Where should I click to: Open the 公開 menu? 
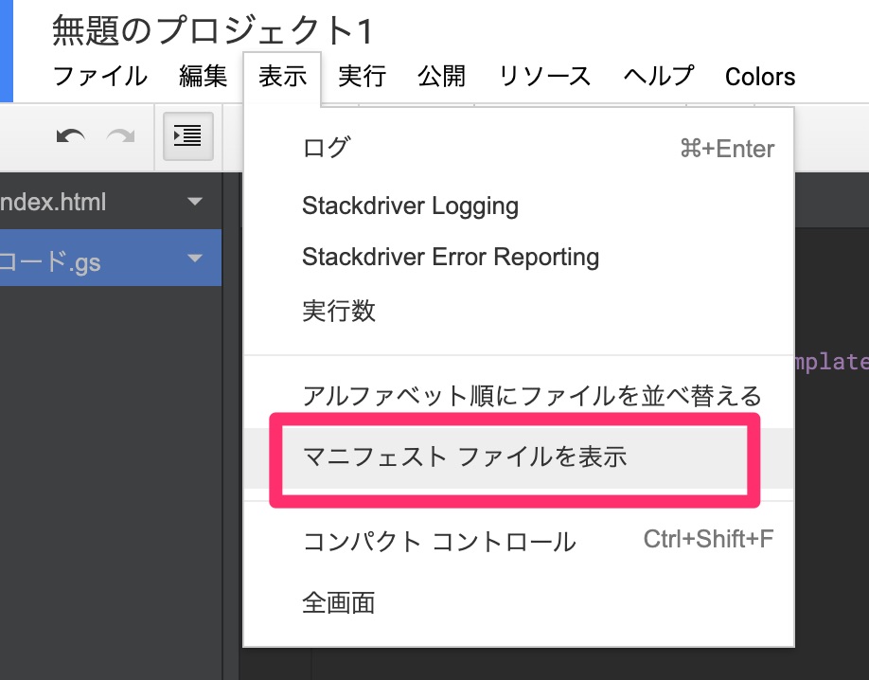[x=442, y=77]
